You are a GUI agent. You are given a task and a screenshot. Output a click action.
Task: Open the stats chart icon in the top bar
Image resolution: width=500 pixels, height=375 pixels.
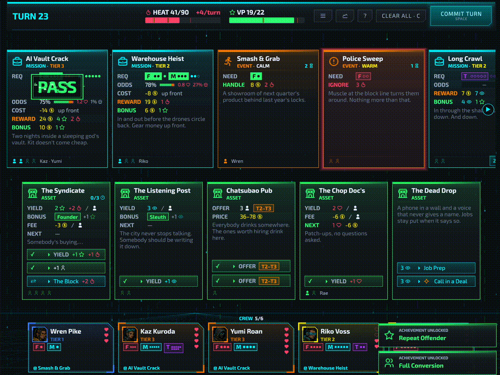click(345, 16)
